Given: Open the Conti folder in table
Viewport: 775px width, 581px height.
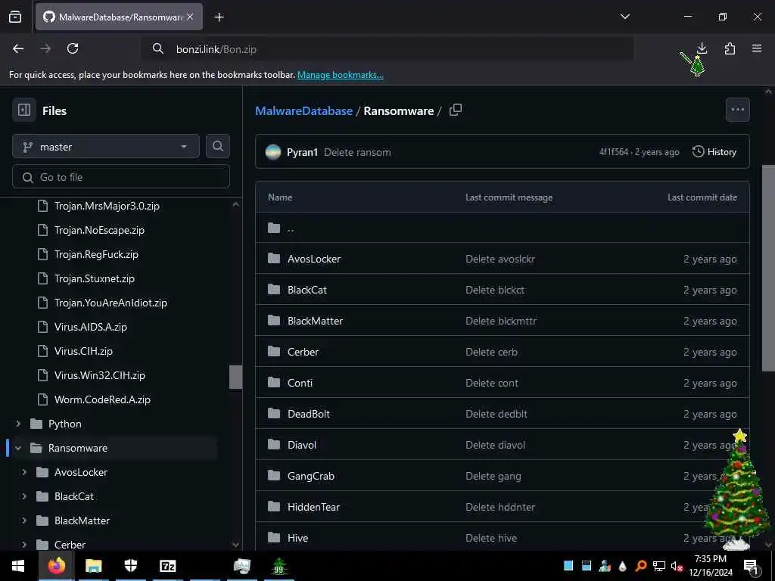Looking at the screenshot, I should 300,383.
